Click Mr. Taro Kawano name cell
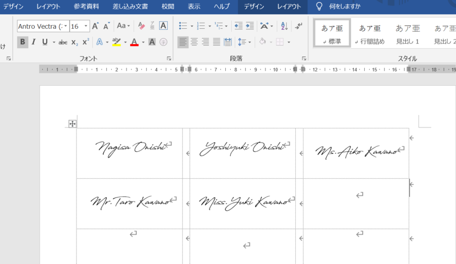The height and width of the screenshot is (264, 456). coord(130,204)
